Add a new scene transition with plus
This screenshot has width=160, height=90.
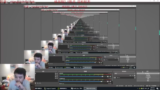click(130, 75)
